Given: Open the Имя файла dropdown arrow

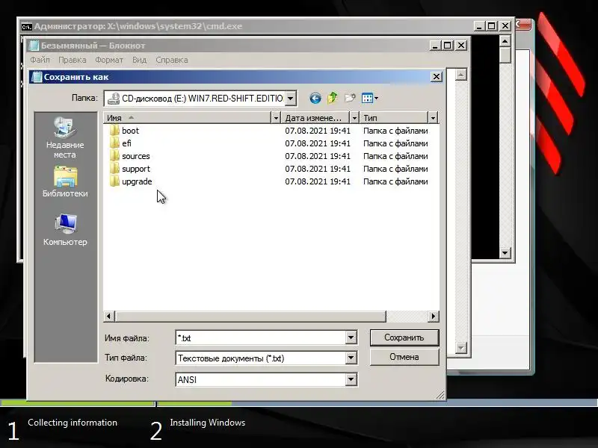Looking at the screenshot, I should (x=351, y=337).
